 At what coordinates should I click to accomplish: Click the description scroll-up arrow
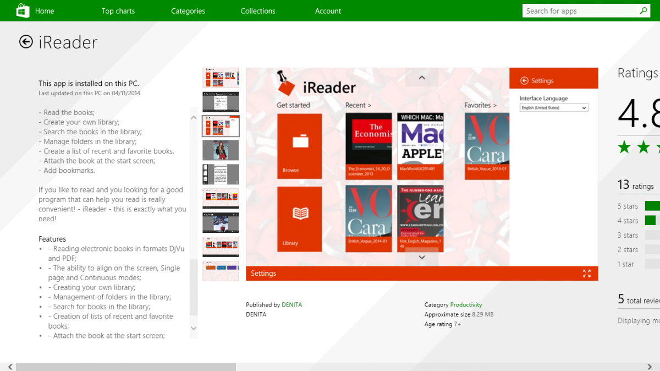[x=194, y=118]
